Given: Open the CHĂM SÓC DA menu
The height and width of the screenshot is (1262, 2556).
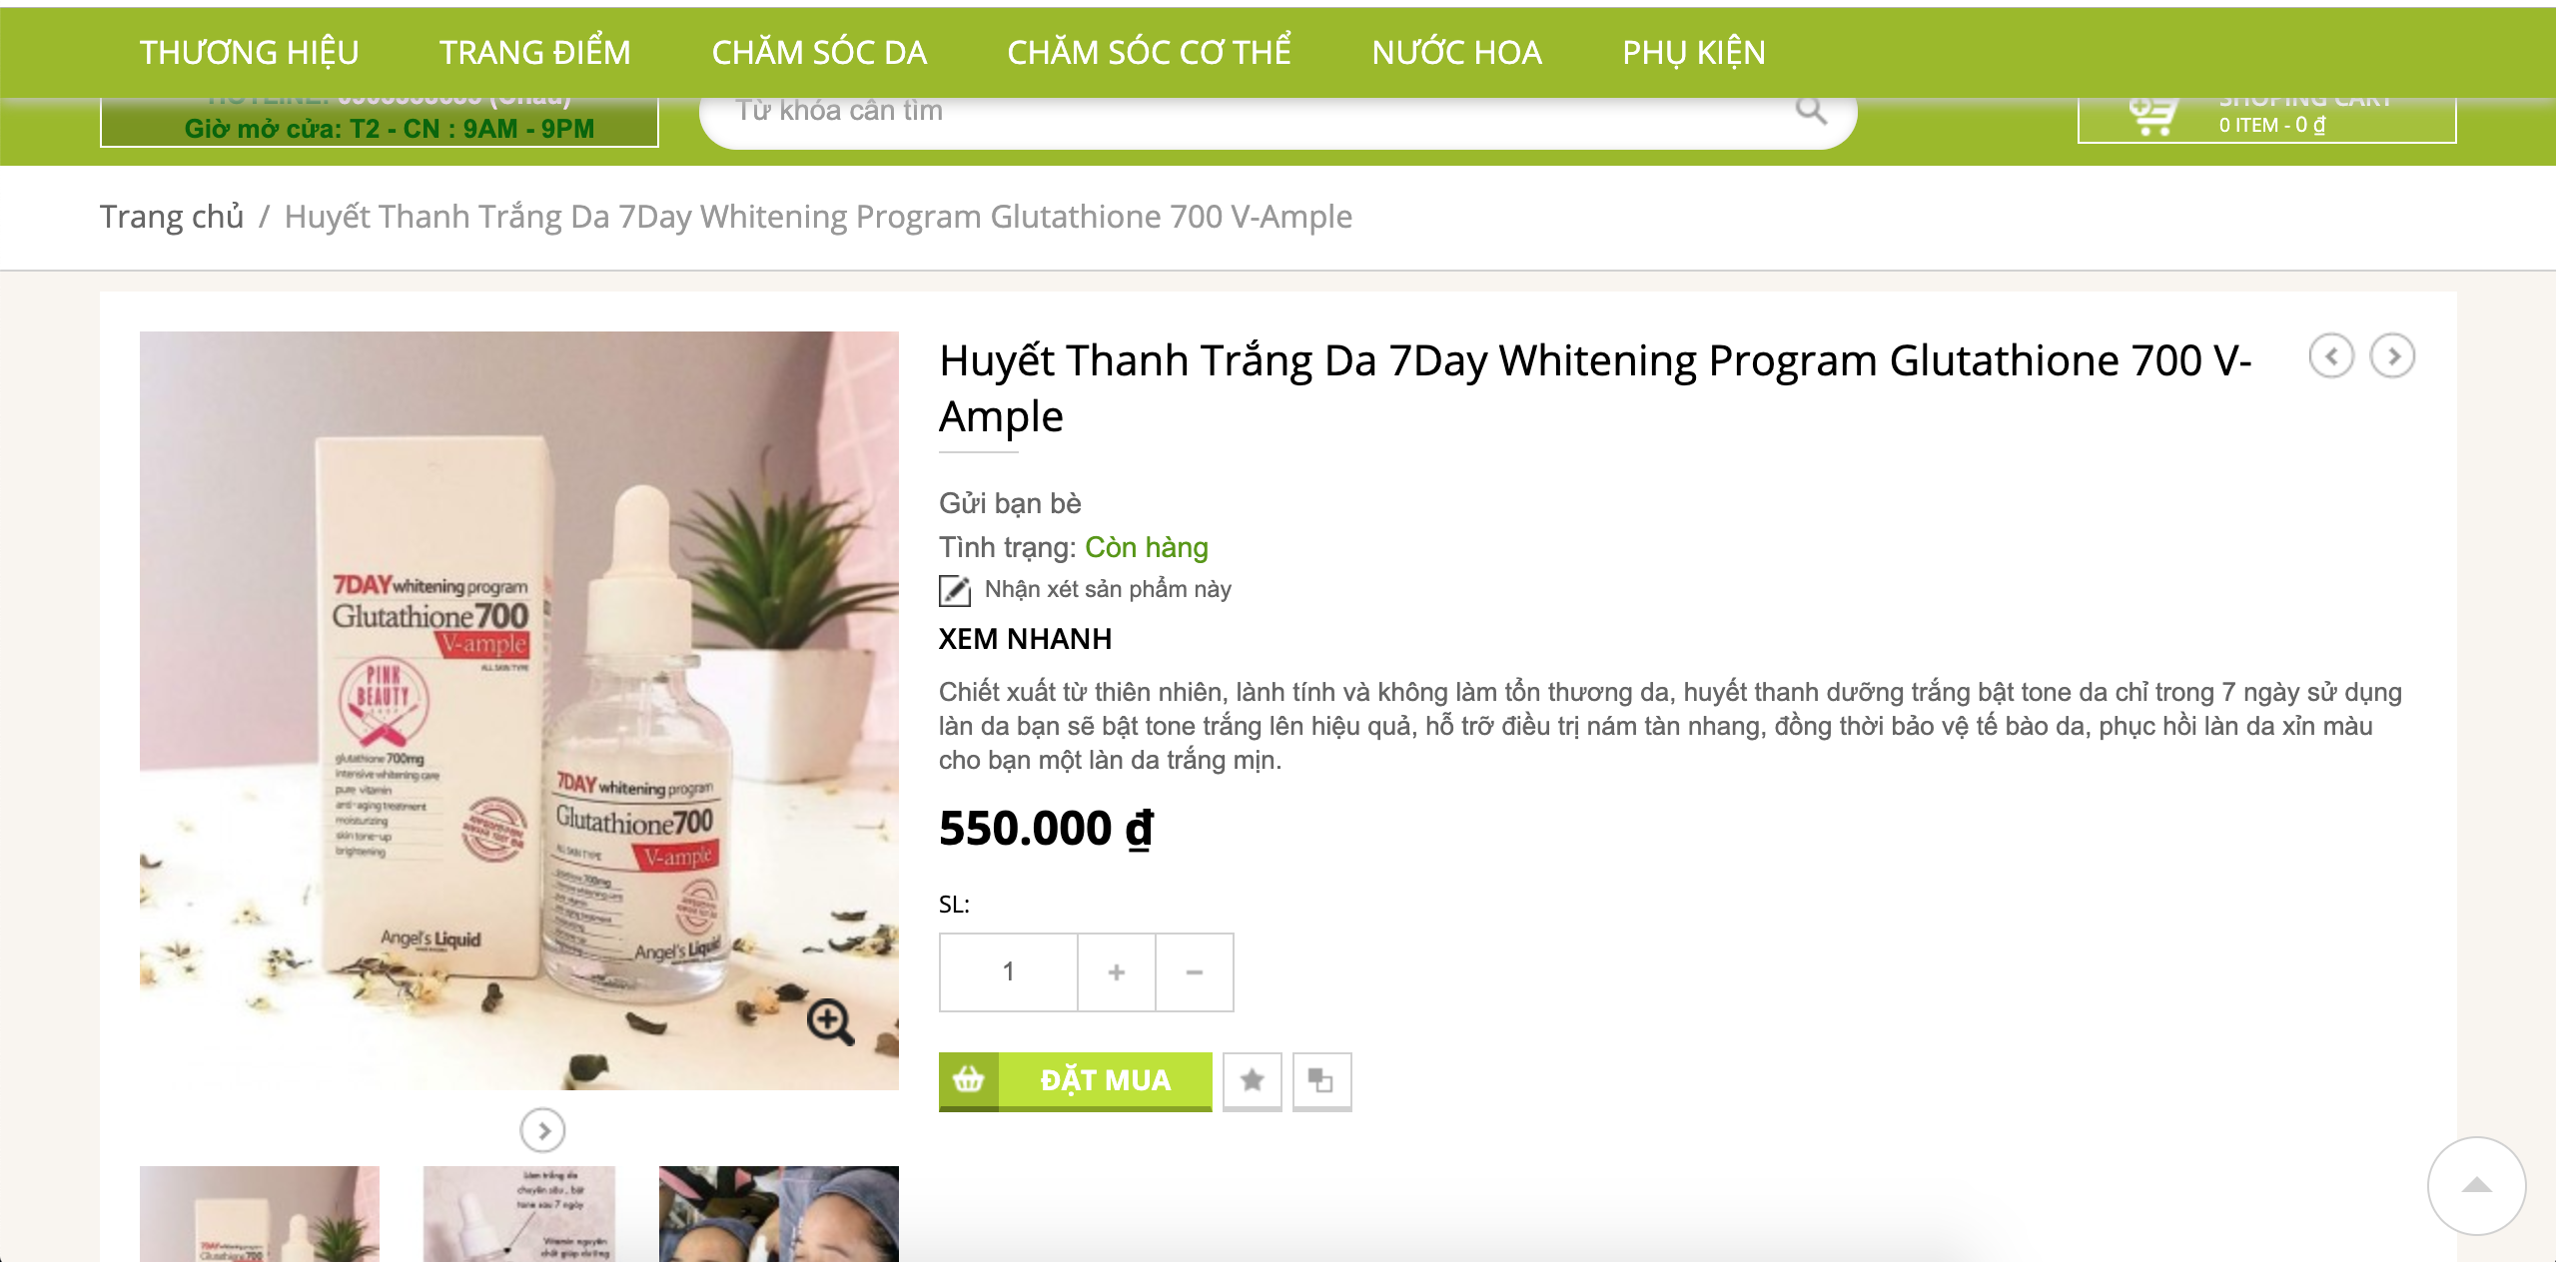Looking at the screenshot, I should pyautogui.click(x=819, y=53).
